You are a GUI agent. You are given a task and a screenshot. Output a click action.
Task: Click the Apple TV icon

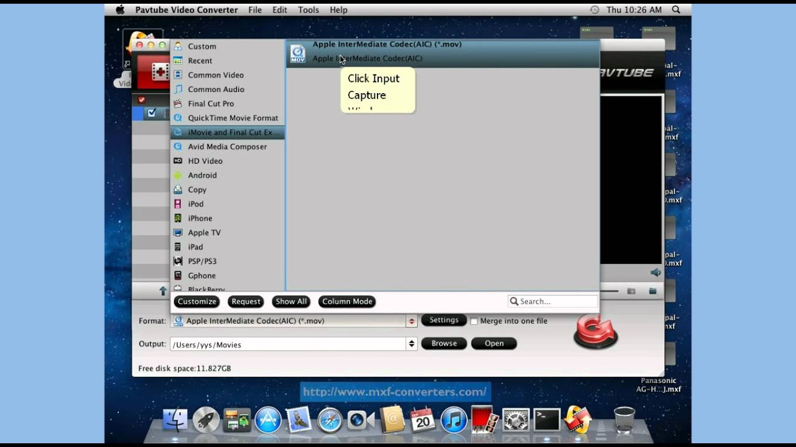coord(178,232)
